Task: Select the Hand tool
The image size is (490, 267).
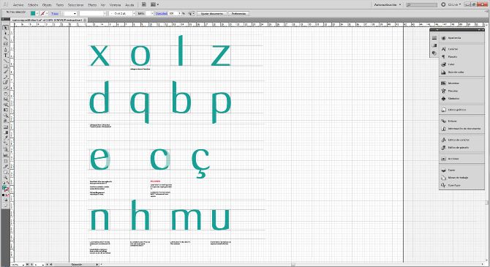Action: tap(5, 172)
